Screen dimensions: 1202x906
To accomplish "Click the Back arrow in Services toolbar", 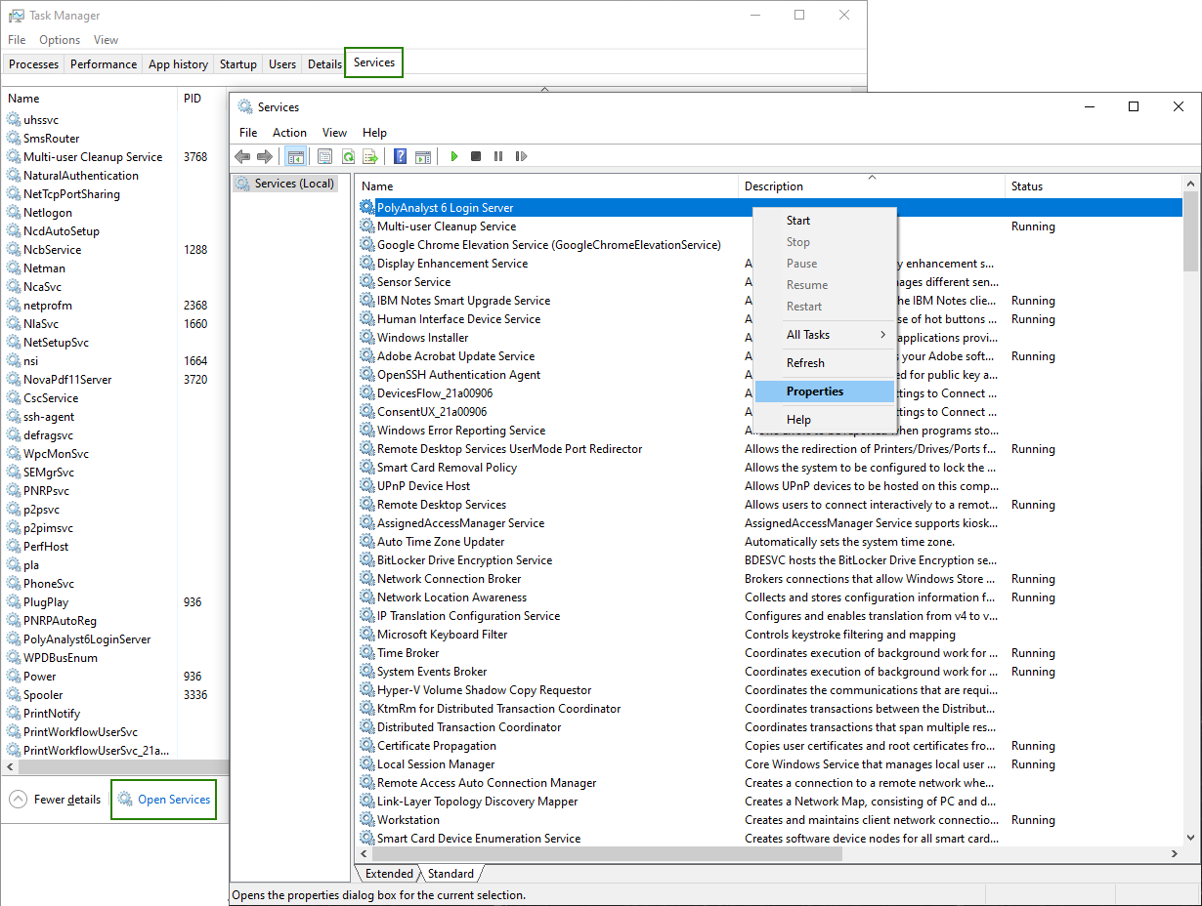I will pos(242,156).
